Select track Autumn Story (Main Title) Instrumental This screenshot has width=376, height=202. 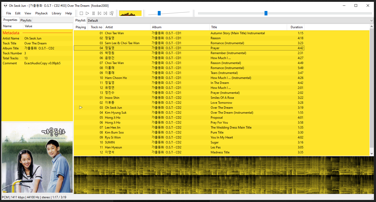tap(189, 33)
